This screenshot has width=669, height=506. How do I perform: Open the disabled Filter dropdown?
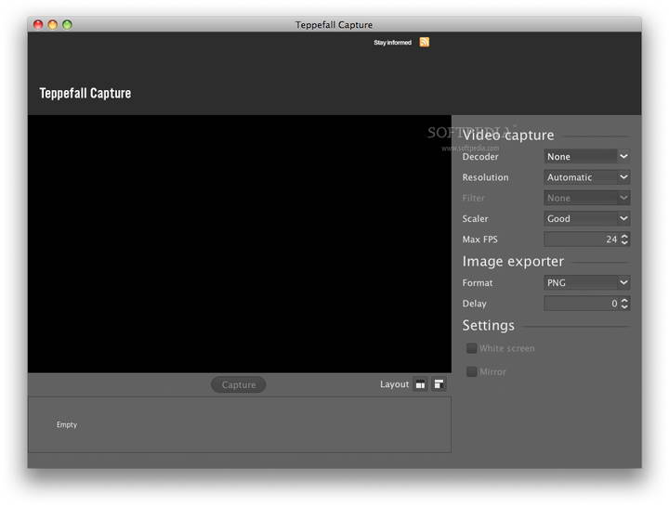(586, 198)
